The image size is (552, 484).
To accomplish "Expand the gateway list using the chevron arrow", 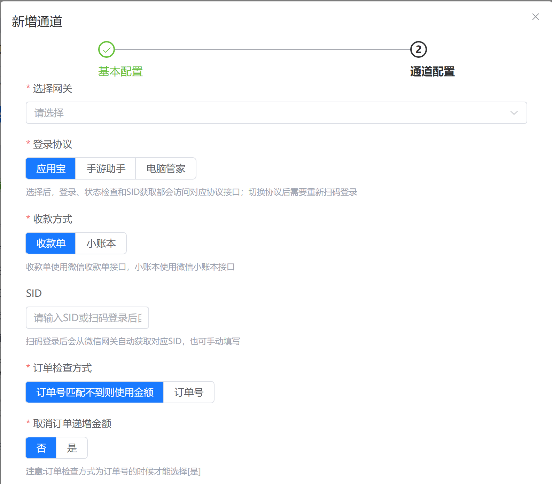I will [514, 113].
